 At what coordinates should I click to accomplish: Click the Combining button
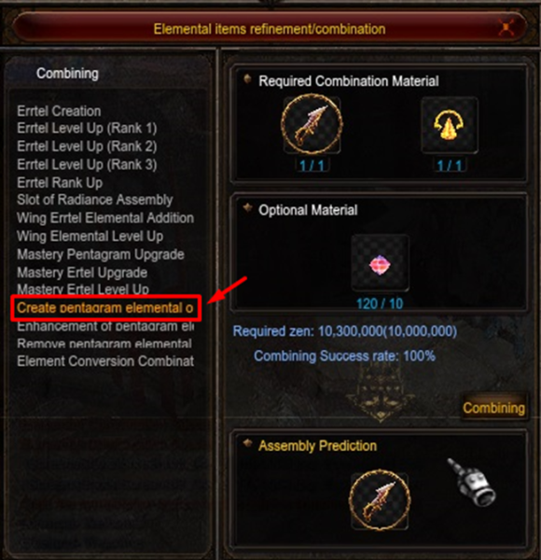click(x=493, y=408)
